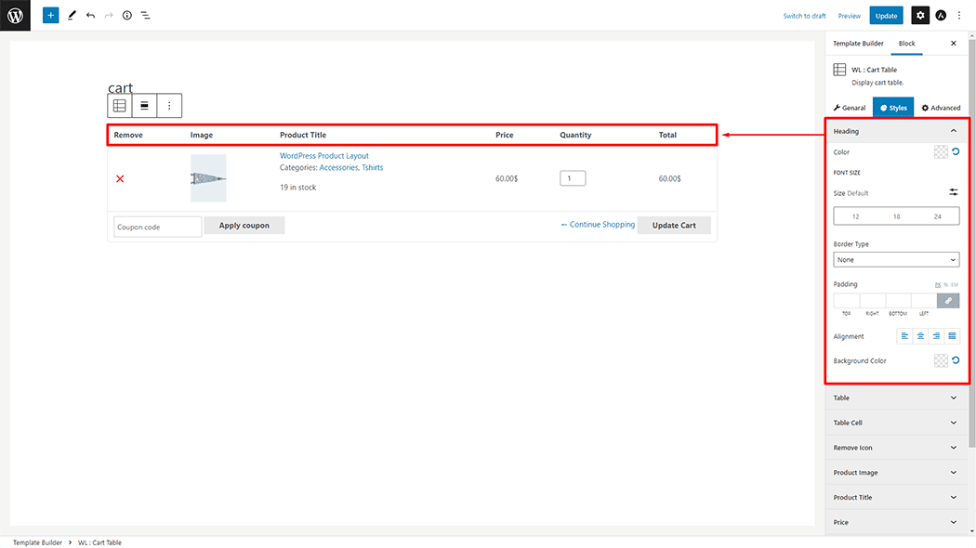Toggle linked padding values button
Viewport: 976px width, 548px height.
948,300
